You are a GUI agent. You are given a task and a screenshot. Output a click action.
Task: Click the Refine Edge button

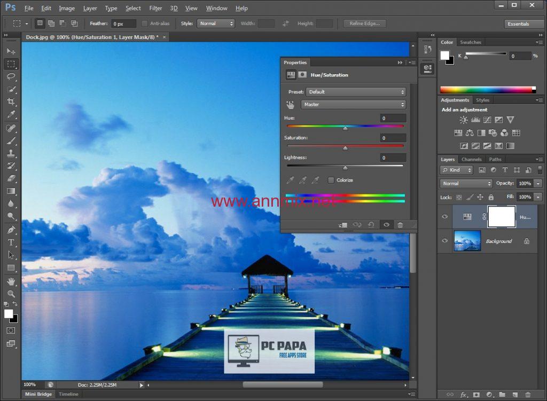364,23
